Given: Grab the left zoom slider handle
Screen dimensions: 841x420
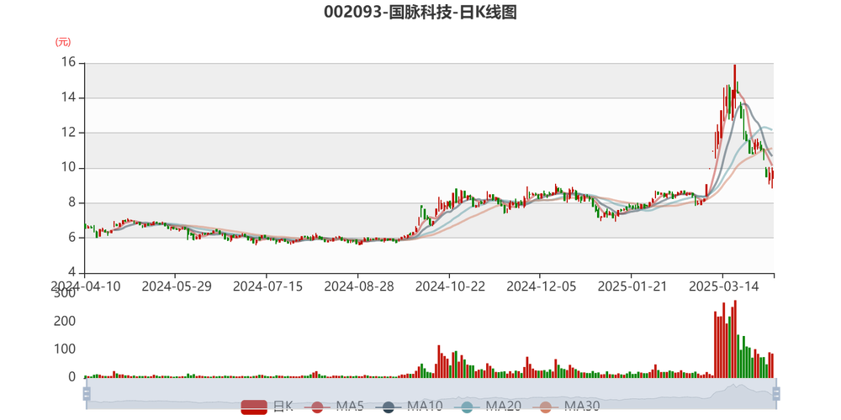Looking at the screenshot, I should point(86,394).
